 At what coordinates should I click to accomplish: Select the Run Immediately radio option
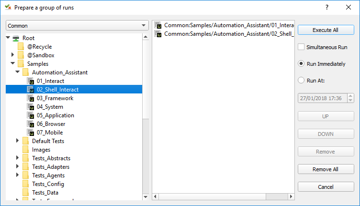point(301,63)
